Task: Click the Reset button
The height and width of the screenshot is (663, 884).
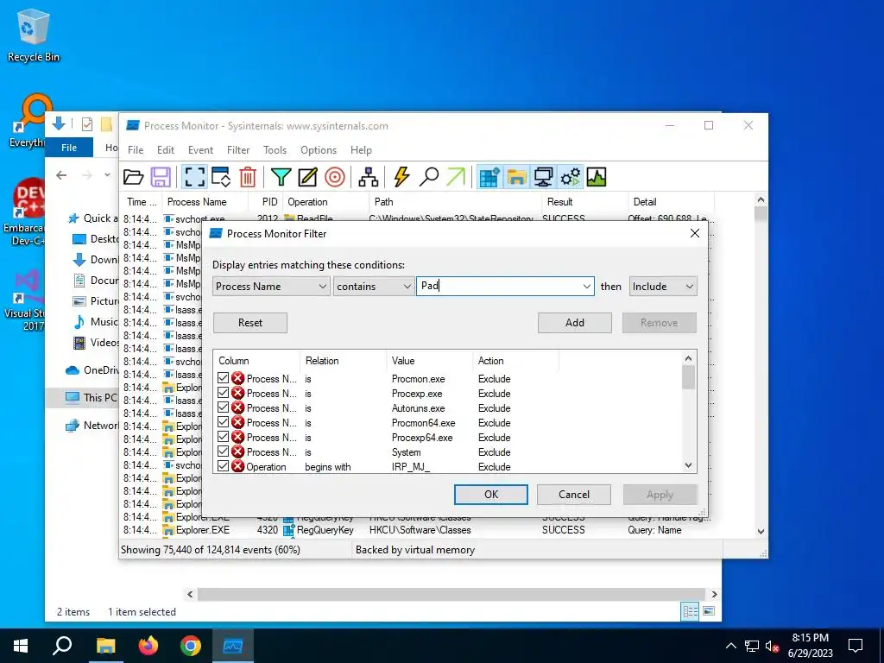Action: pyautogui.click(x=250, y=323)
